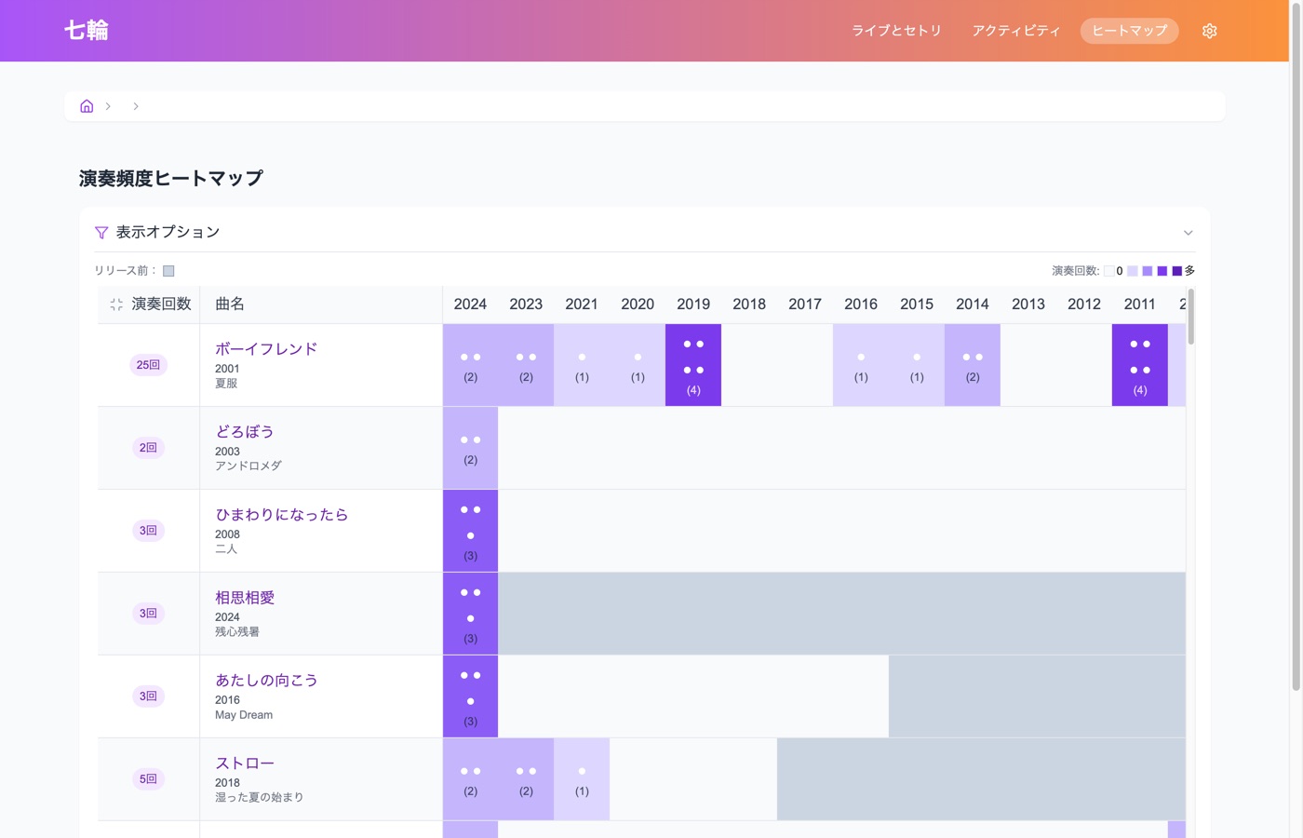Screen dimensions: 1303x838
Task: Click ストロー's 2021 cell showing (1)
Action: point(582,779)
